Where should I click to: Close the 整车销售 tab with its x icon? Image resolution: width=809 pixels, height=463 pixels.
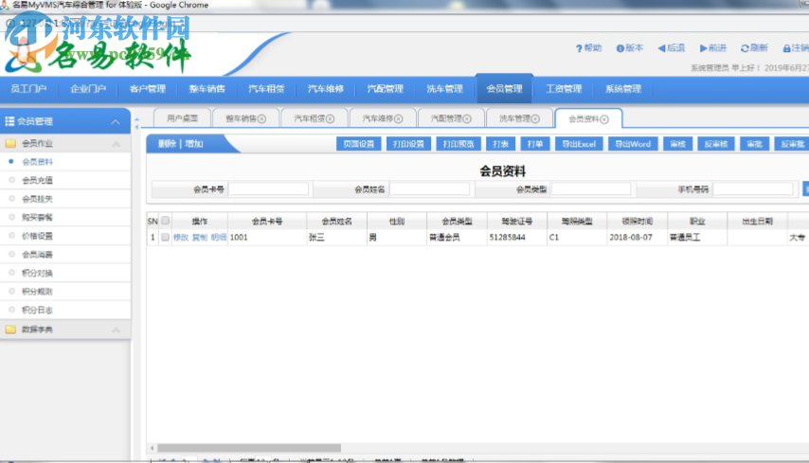(x=261, y=119)
